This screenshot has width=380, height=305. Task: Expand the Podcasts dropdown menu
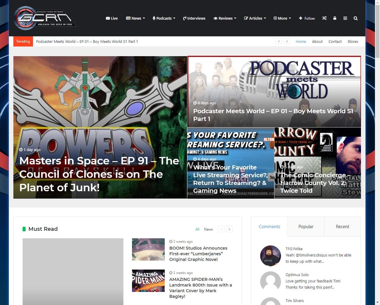[x=164, y=18]
